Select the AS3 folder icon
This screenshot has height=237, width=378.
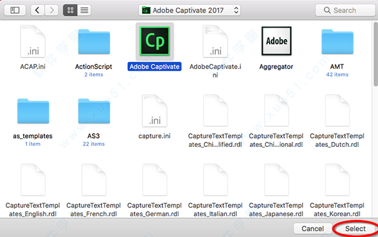coord(94,111)
